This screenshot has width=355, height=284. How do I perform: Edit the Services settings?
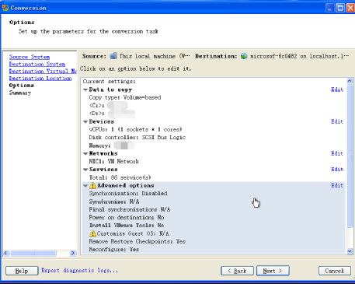pos(337,169)
